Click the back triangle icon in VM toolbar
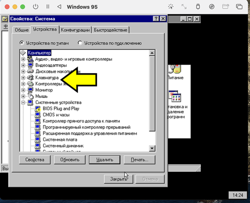250x203 pixels. pos(59,7)
